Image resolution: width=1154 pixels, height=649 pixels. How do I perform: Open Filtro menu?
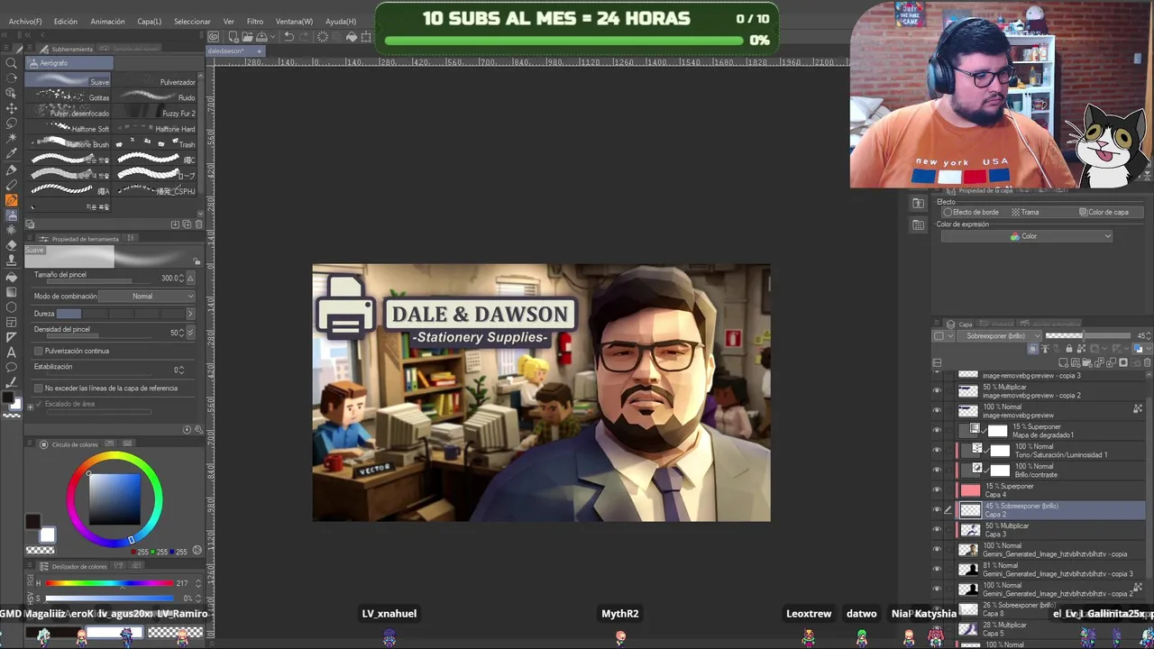[x=255, y=21]
